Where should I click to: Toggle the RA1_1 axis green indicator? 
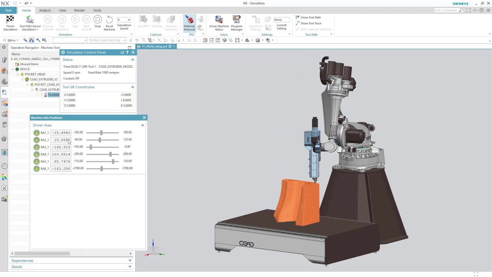[37, 133]
